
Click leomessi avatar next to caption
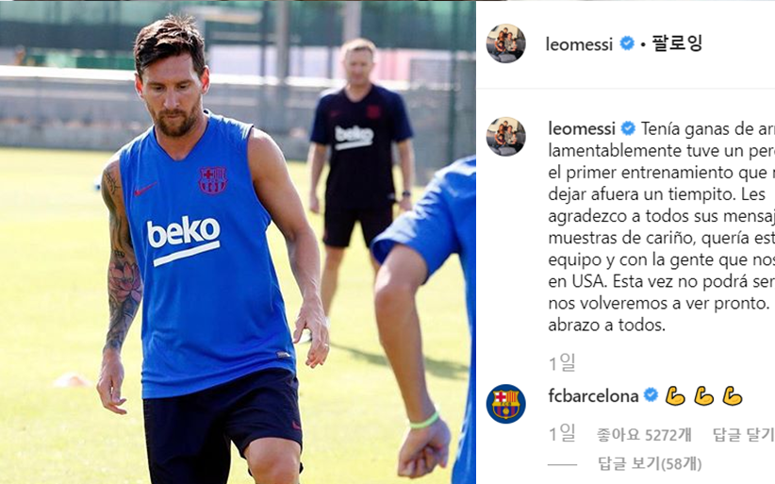[505, 137]
